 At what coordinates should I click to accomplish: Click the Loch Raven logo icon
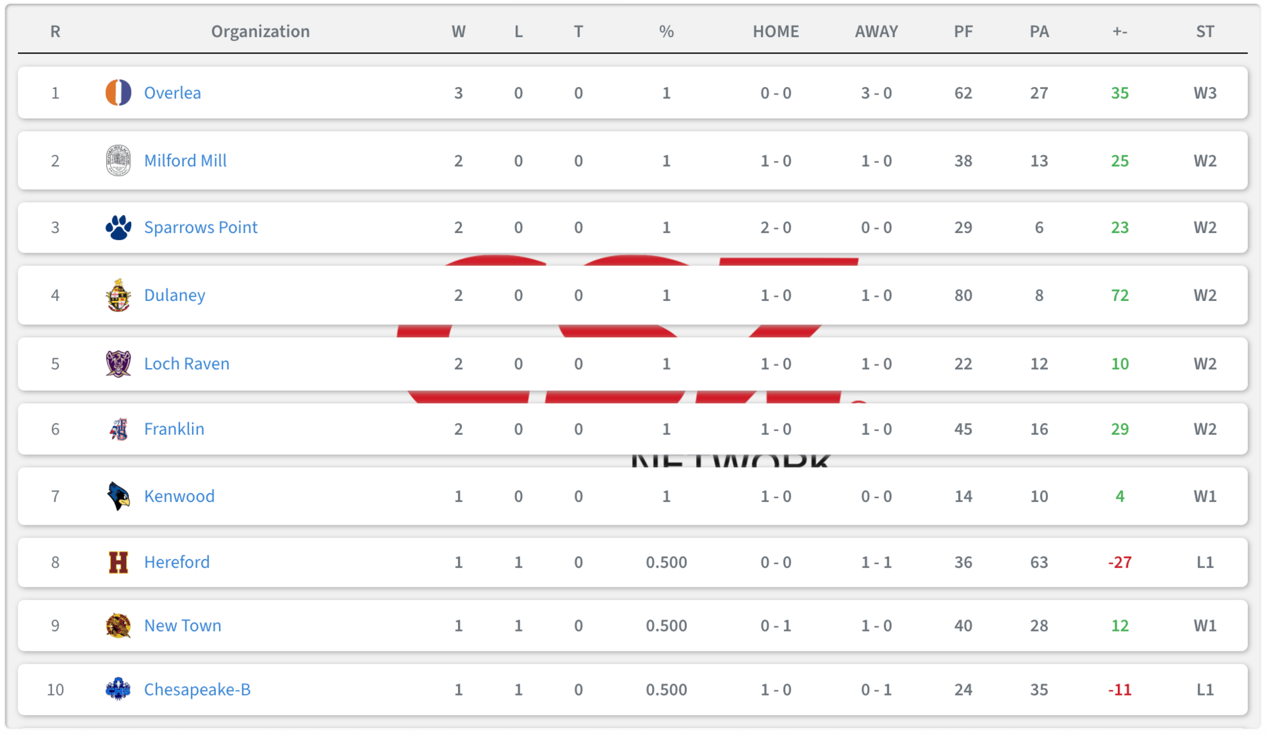[x=118, y=364]
